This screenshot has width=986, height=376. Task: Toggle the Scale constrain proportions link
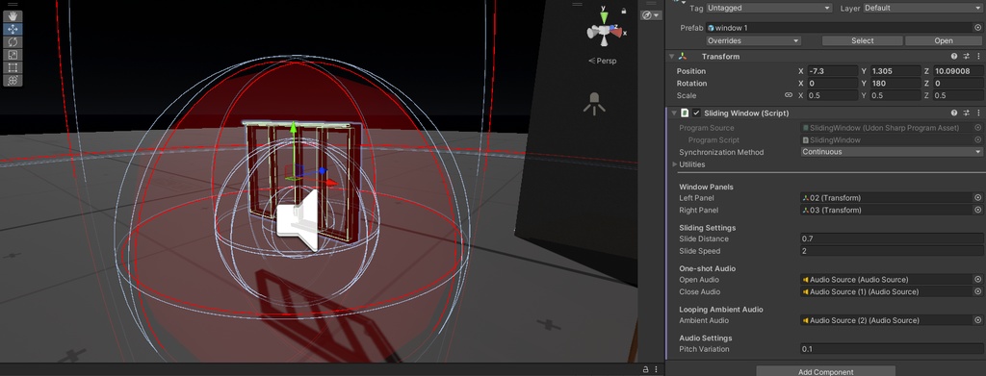[789, 95]
